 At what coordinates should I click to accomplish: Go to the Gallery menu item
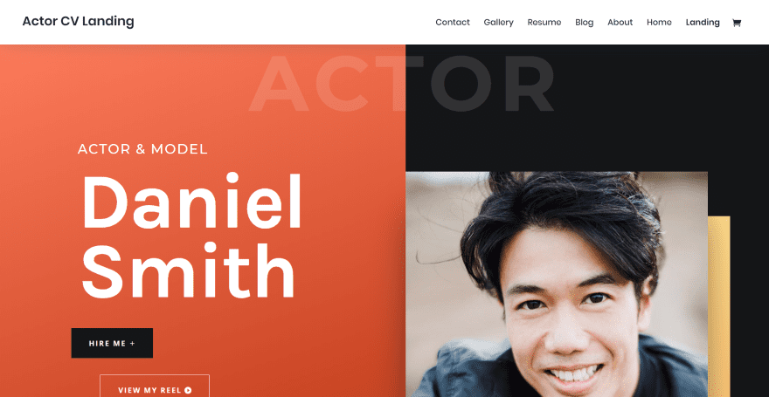pos(498,23)
